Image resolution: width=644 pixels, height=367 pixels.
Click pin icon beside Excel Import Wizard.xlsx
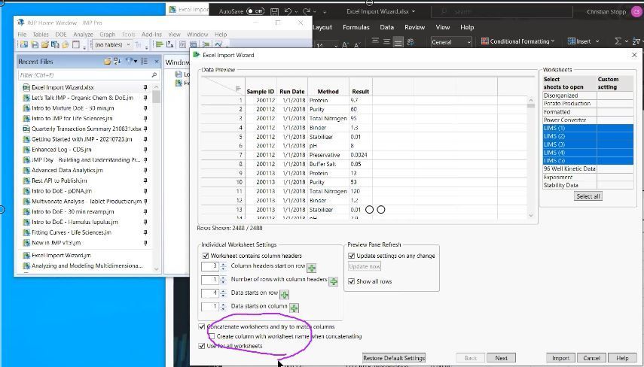tap(145, 87)
